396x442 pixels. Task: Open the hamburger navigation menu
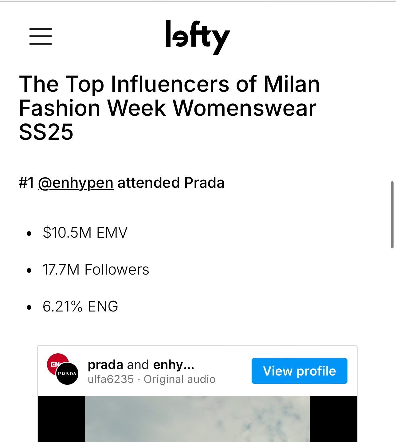pos(41,36)
